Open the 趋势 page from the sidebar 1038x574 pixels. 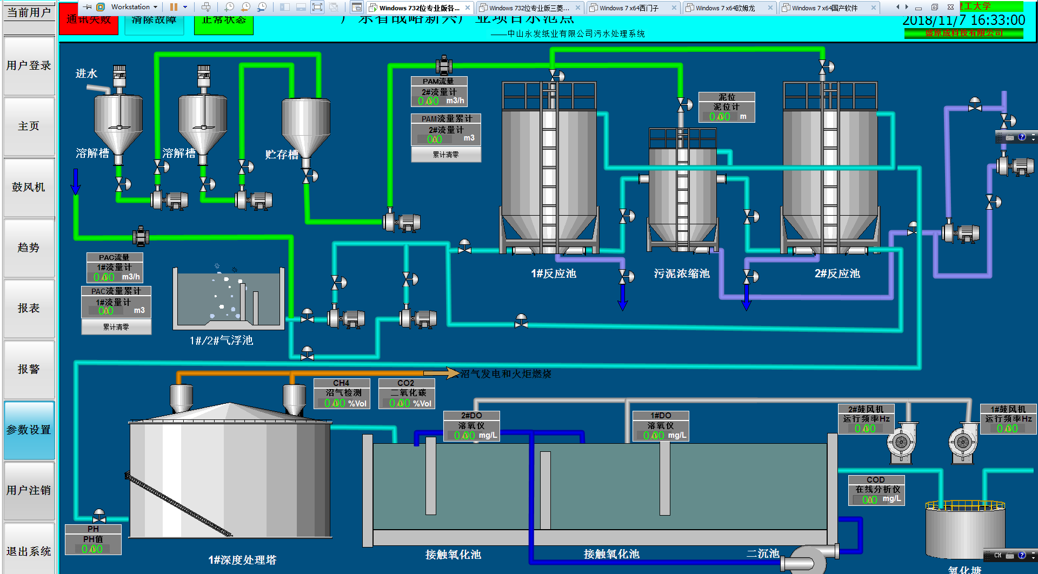pyautogui.click(x=29, y=248)
